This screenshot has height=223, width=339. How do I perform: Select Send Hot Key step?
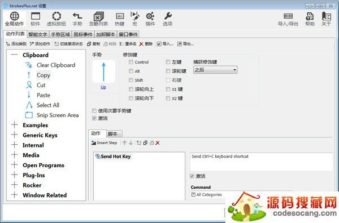click(116, 157)
